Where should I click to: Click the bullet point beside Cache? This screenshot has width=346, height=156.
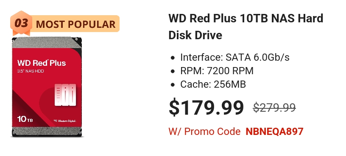point(173,85)
